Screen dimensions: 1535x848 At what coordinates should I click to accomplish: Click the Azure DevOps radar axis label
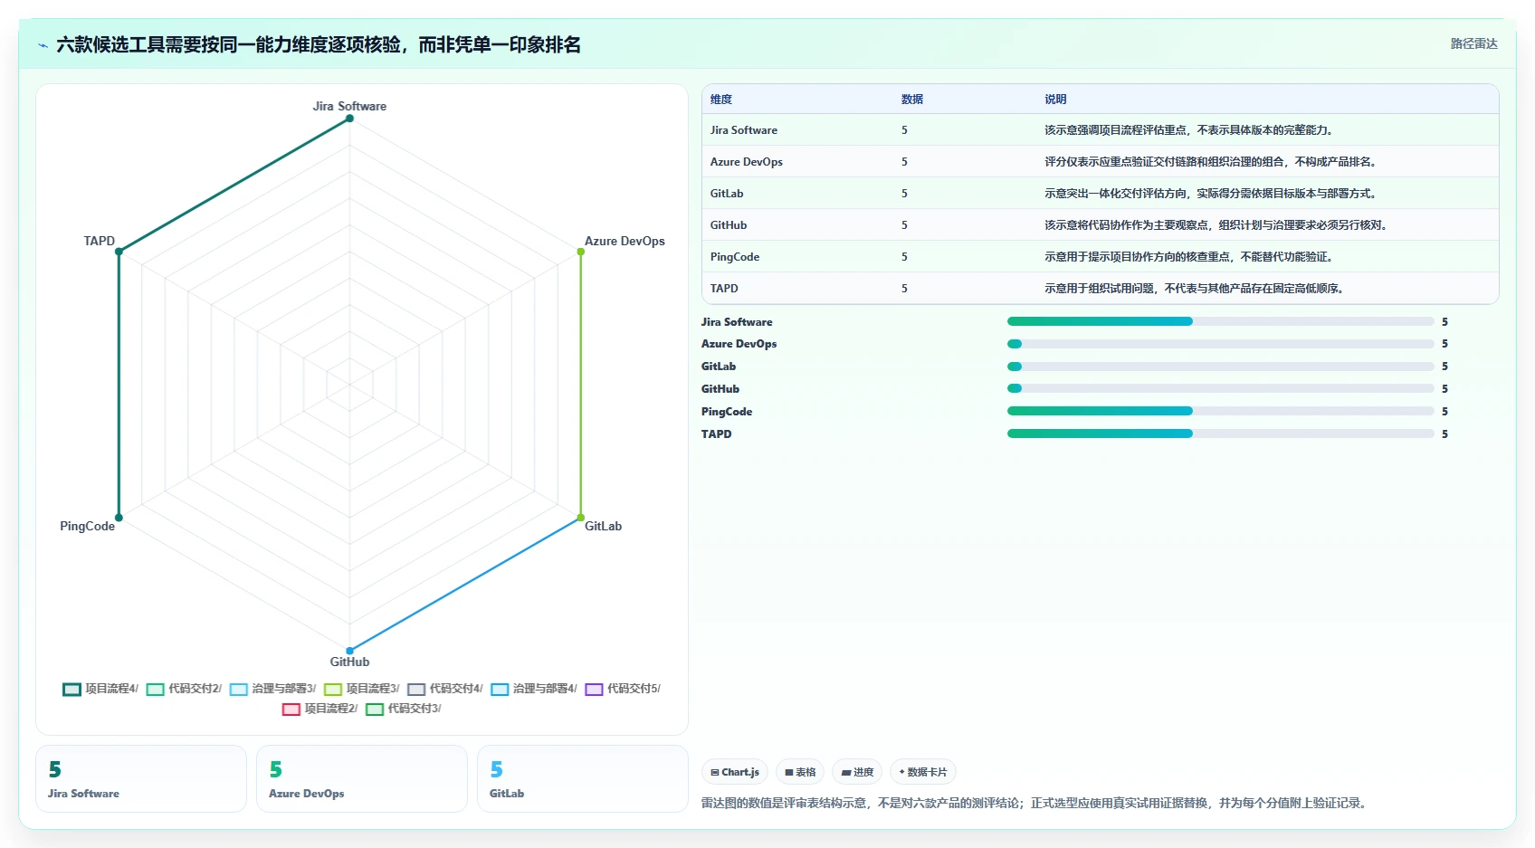[x=624, y=241]
